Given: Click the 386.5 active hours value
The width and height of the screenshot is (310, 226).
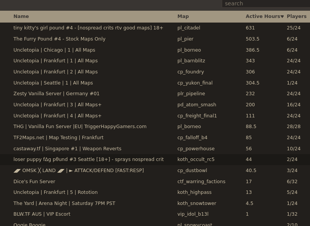Looking at the screenshot, I should coord(252,50).
